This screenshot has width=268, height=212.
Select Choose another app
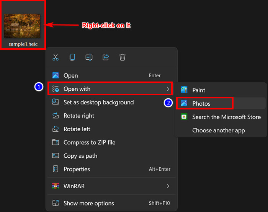(221, 130)
